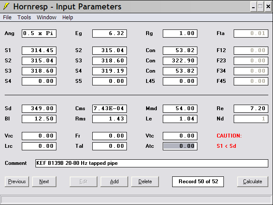The image size is (273, 205).
Task: Select the F34 field
Action: [251, 71]
